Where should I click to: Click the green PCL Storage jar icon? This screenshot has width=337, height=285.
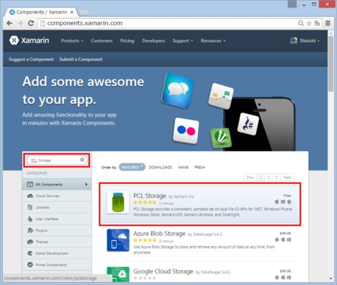[x=118, y=202]
